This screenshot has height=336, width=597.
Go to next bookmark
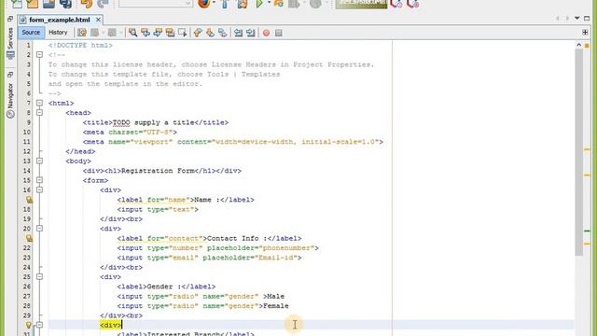pos(210,33)
